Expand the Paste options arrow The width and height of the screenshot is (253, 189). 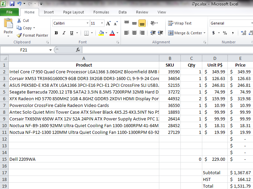click(8, 36)
